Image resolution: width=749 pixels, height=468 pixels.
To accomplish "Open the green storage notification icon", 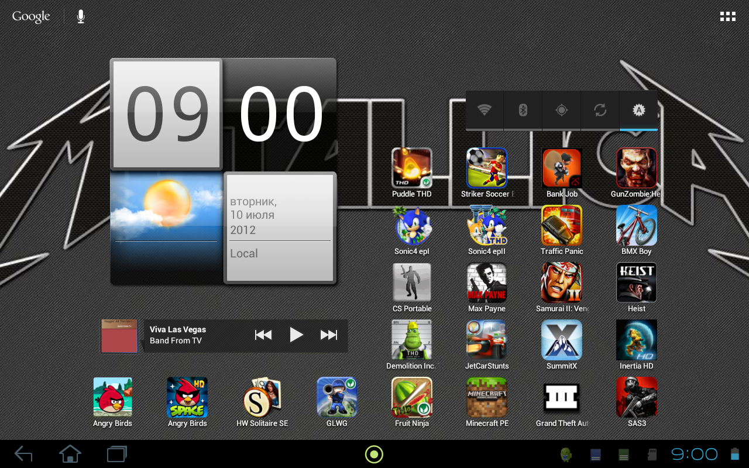I will click(x=624, y=455).
